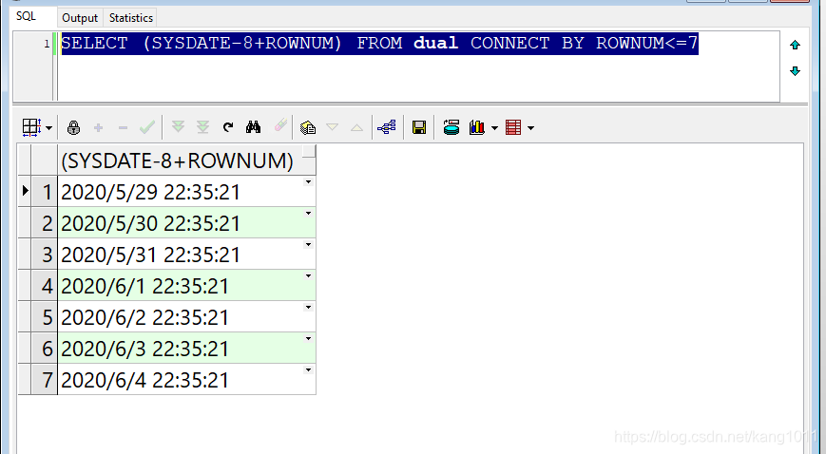Select row number 2 header
The height and width of the screenshot is (454, 826).
[45, 222]
